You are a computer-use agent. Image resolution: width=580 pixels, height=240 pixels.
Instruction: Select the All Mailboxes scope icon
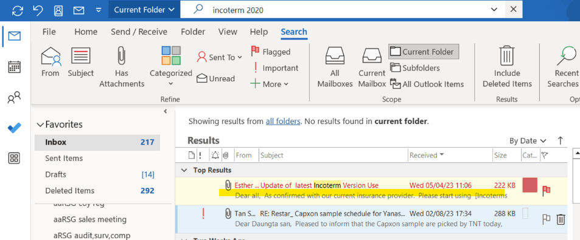(335, 57)
